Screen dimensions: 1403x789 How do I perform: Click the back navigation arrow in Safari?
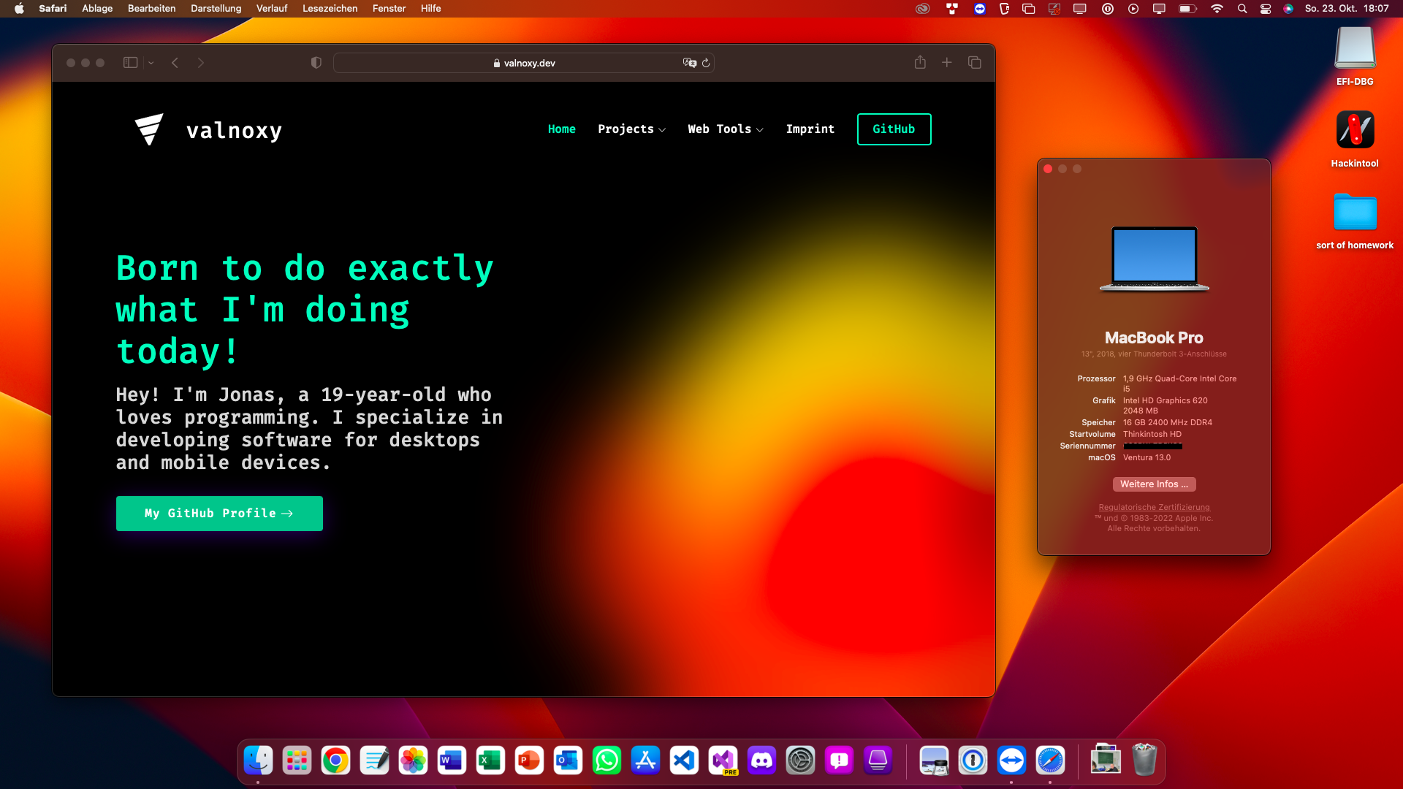[x=175, y=63]
